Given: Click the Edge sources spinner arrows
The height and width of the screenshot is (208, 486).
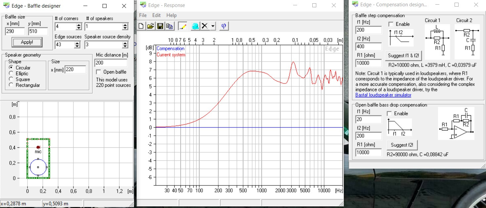Looking at the screenshot, I should pos(77,45).
